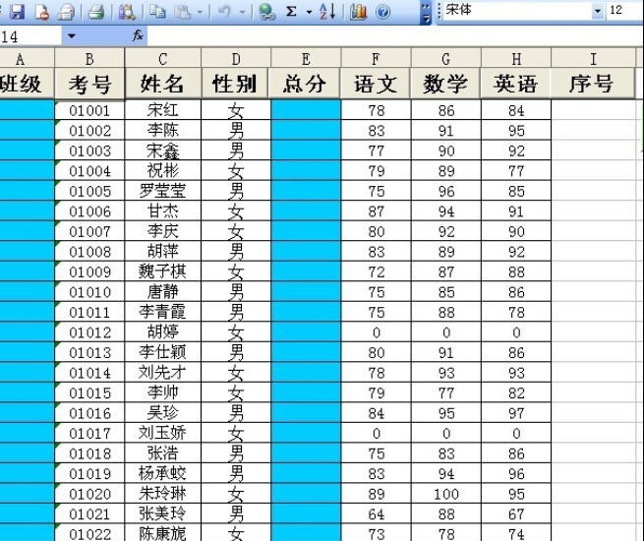Select column A header
This screenshot has height=541, width=644.
[27, 59]
